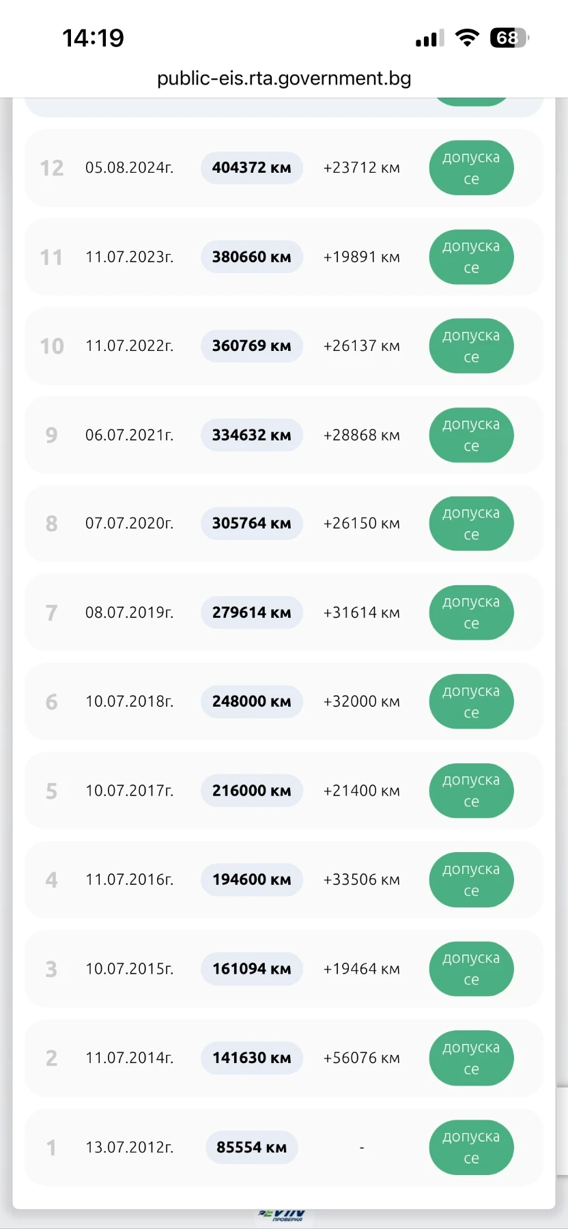The width and height of the screenshot is (568, 1229).
Task: Tap the +56076 км mileage difference
Action: click(x=361, y=1058)
